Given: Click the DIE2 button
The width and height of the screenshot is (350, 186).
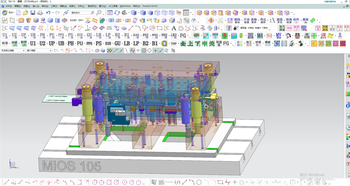Looking at the screenshot, I should 136,35.
